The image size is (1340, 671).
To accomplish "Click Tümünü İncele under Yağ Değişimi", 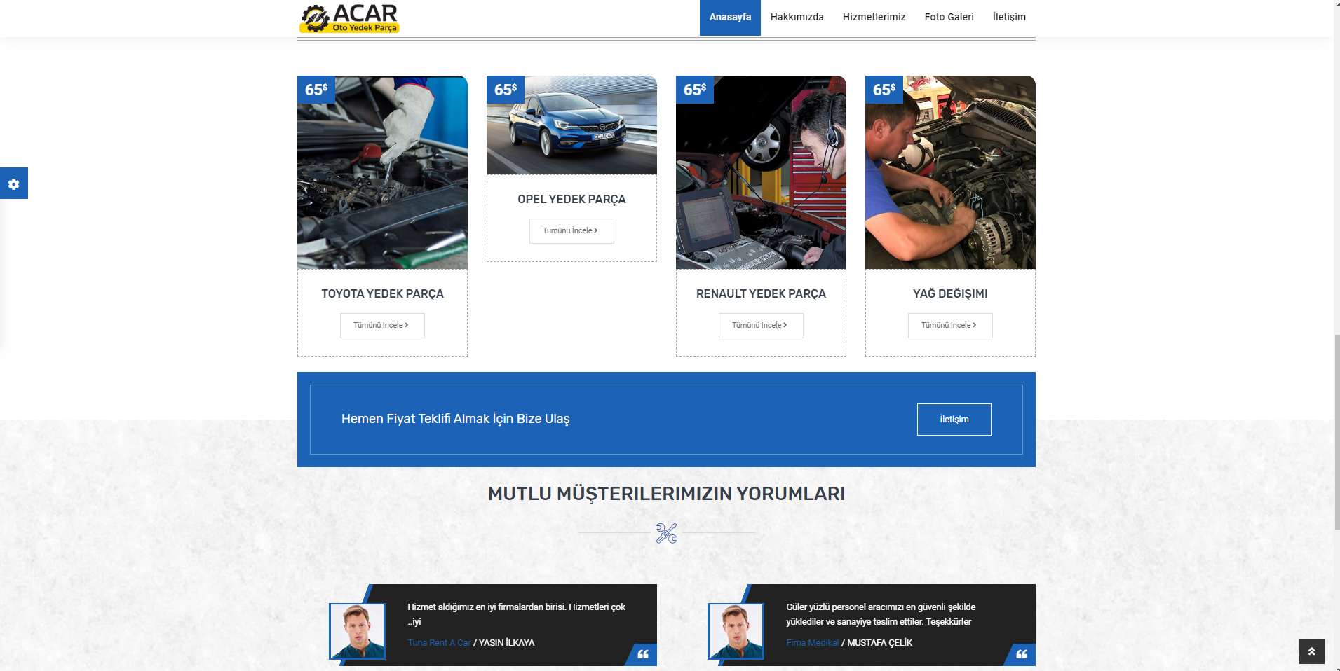I will (x=950, y=326).
